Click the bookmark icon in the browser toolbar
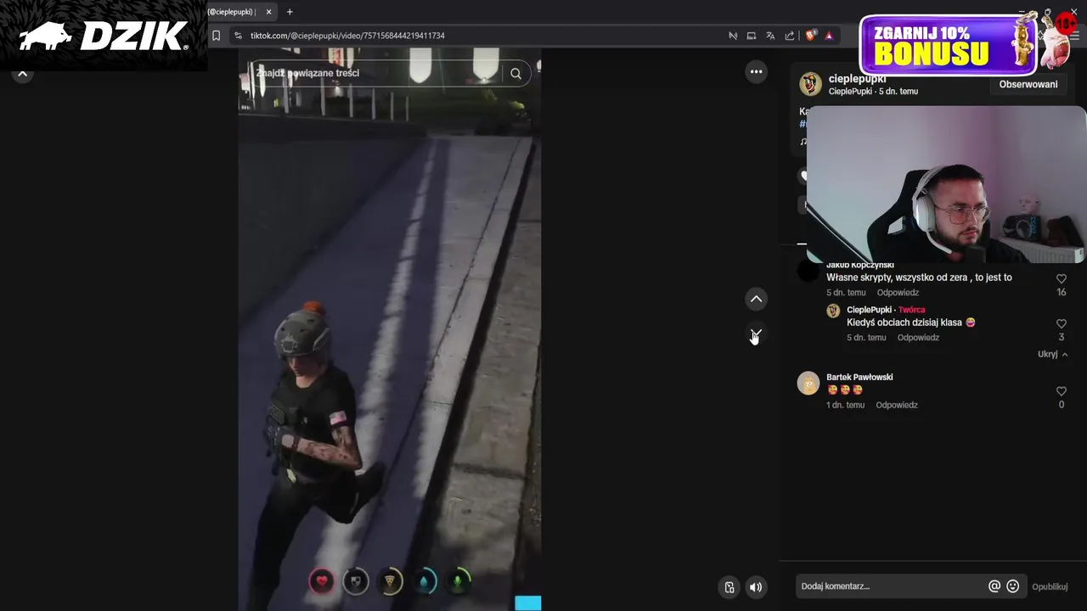The width and height of the screenshot is (1087, 611). click(x=216, y=36)
